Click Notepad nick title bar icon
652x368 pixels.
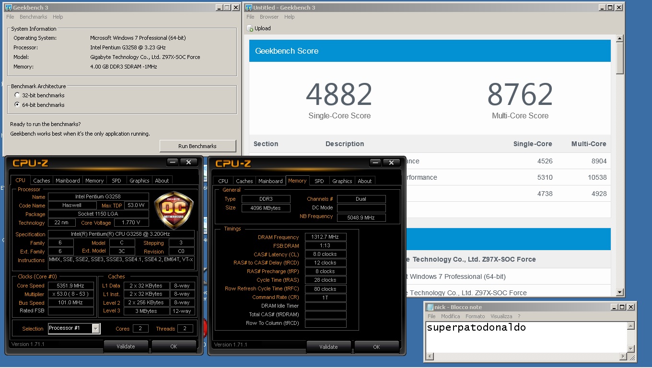tap(430, 307)
